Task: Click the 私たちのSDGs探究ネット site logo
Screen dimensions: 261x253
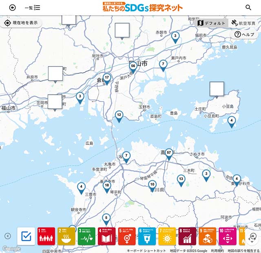Action: pyautogui.click(x=142, y=7)
